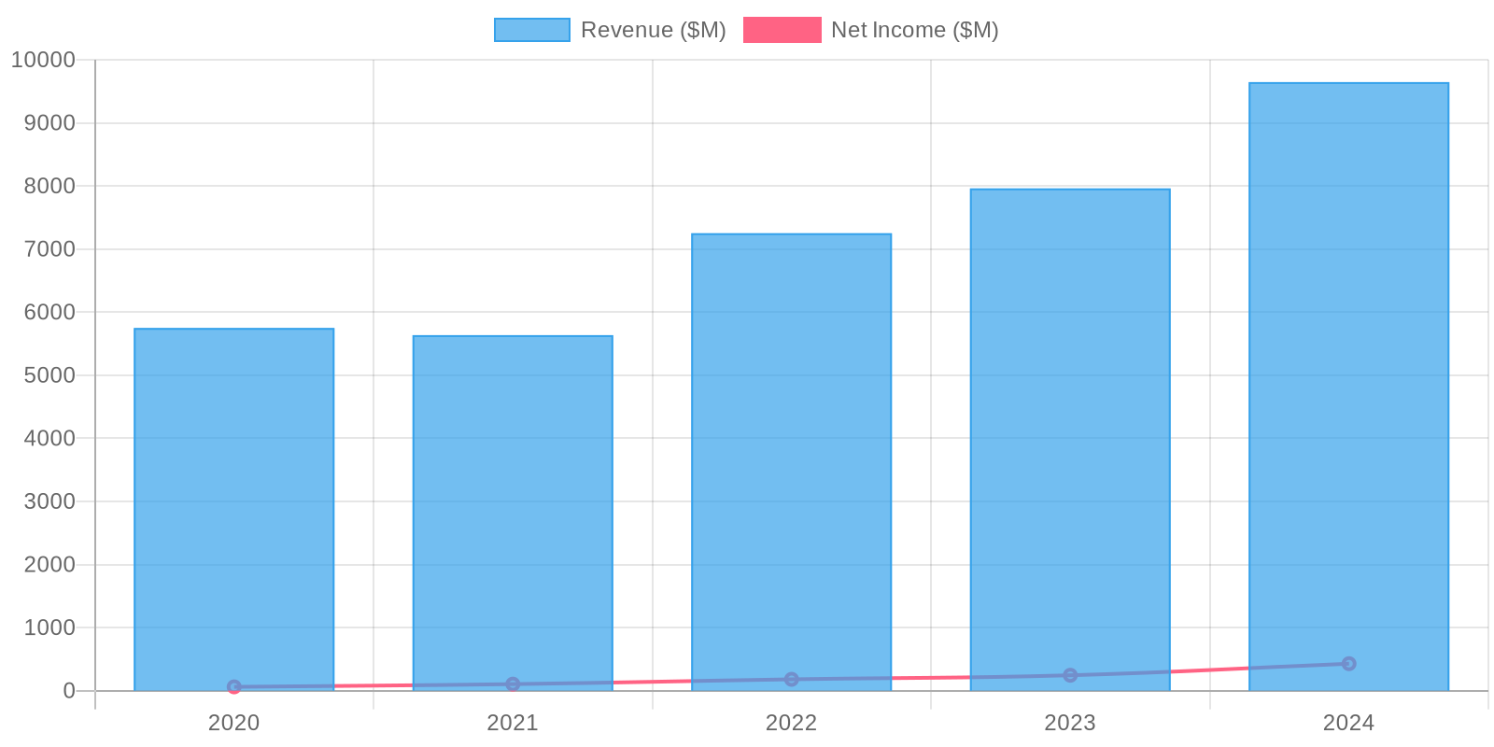Toggle the Net Income ($M) legend label
The height and width of the screenshot is (747, 1494).
914,30
